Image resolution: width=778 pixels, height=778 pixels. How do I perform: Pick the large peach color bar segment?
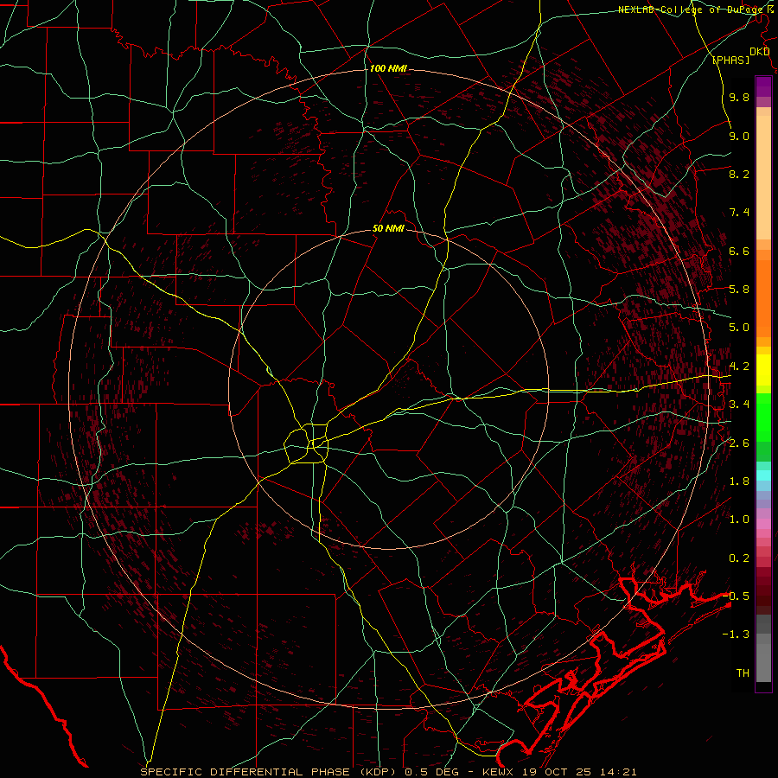763,178
